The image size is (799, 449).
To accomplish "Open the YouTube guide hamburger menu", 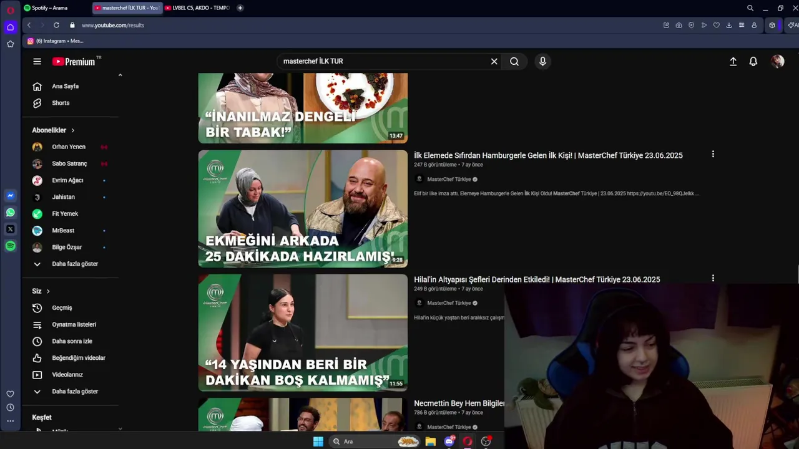I will click(37, 61).
